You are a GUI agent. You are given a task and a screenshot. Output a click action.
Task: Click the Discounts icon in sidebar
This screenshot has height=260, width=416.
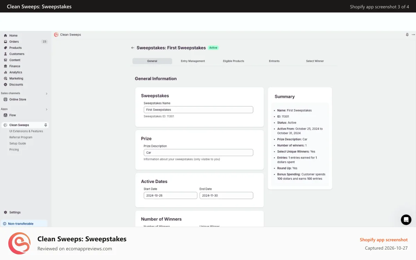click(x=6, y=85)
